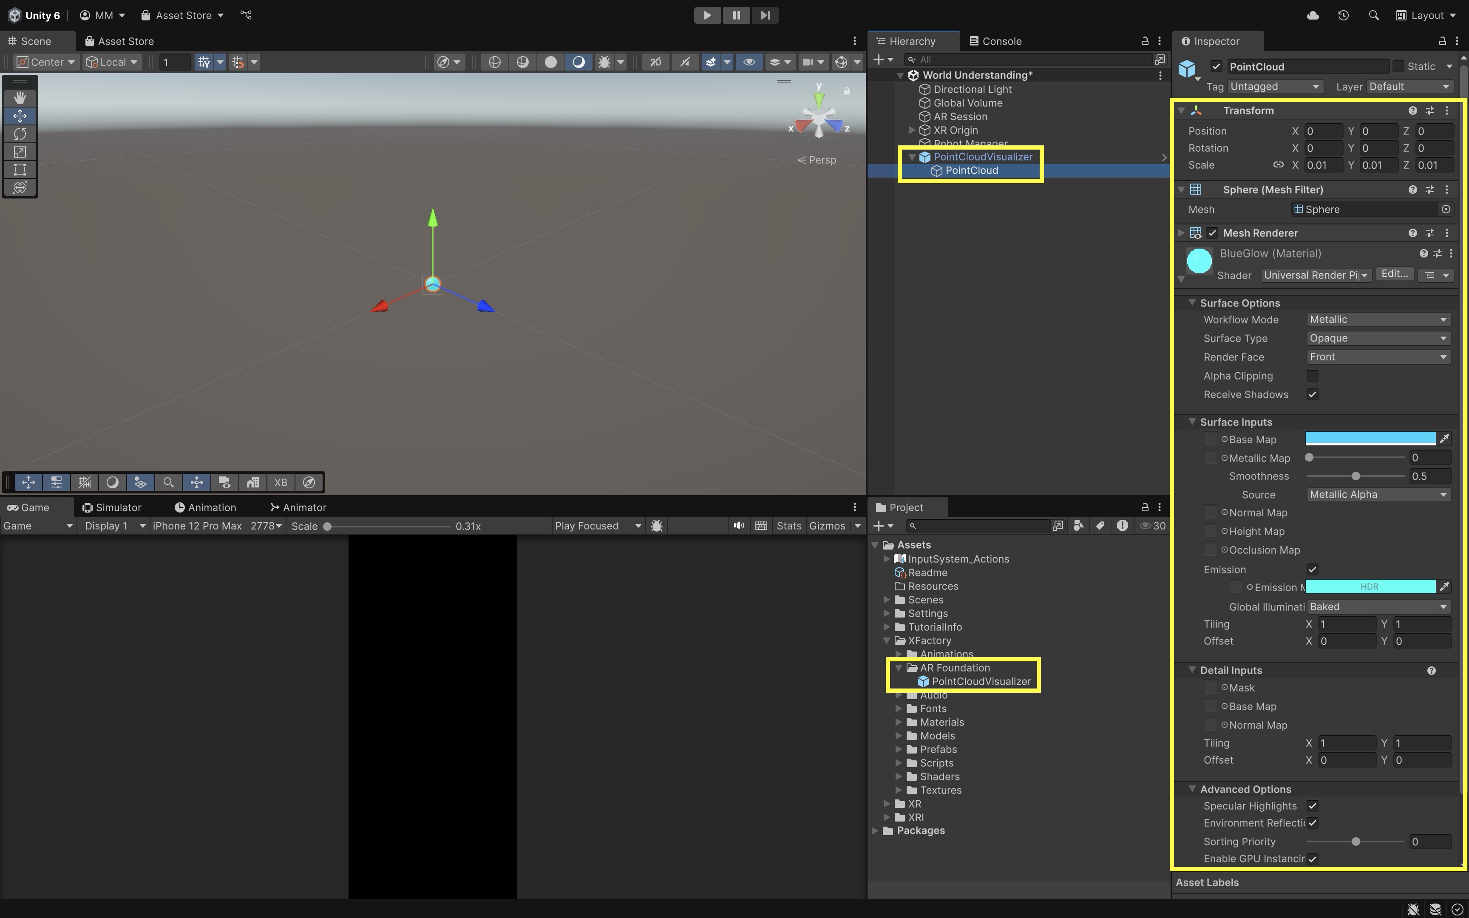The width and height of the screenshot is (1469, 918).
Task: Click the shader Edit... button
Action: (1394, 275)
